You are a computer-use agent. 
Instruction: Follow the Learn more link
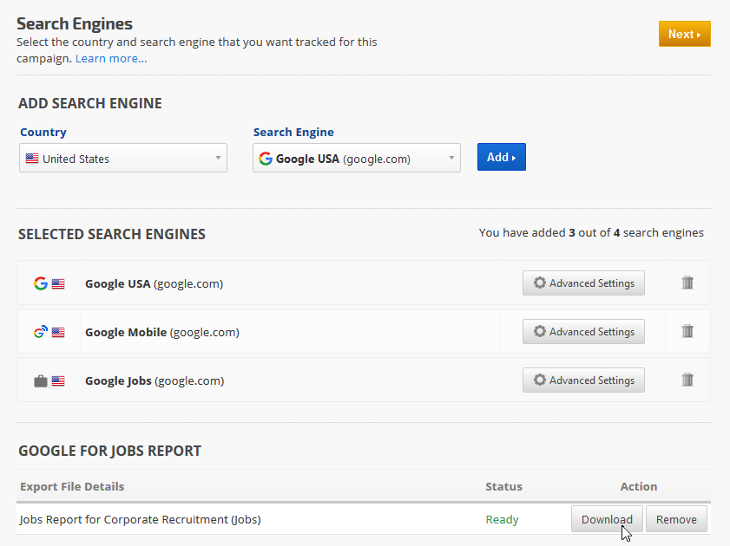tap(111, 58)
